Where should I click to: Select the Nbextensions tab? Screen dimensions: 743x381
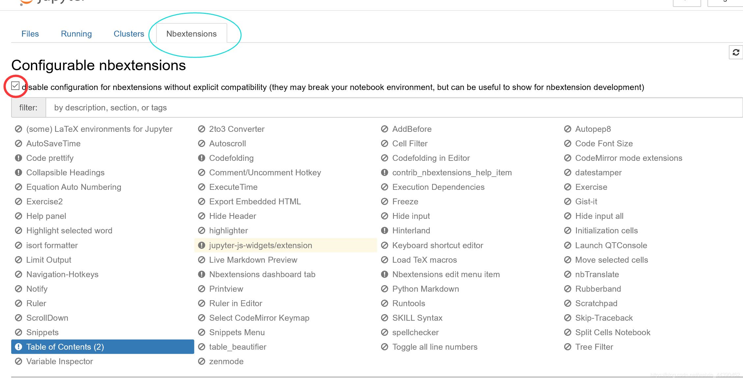coord(191,34)
